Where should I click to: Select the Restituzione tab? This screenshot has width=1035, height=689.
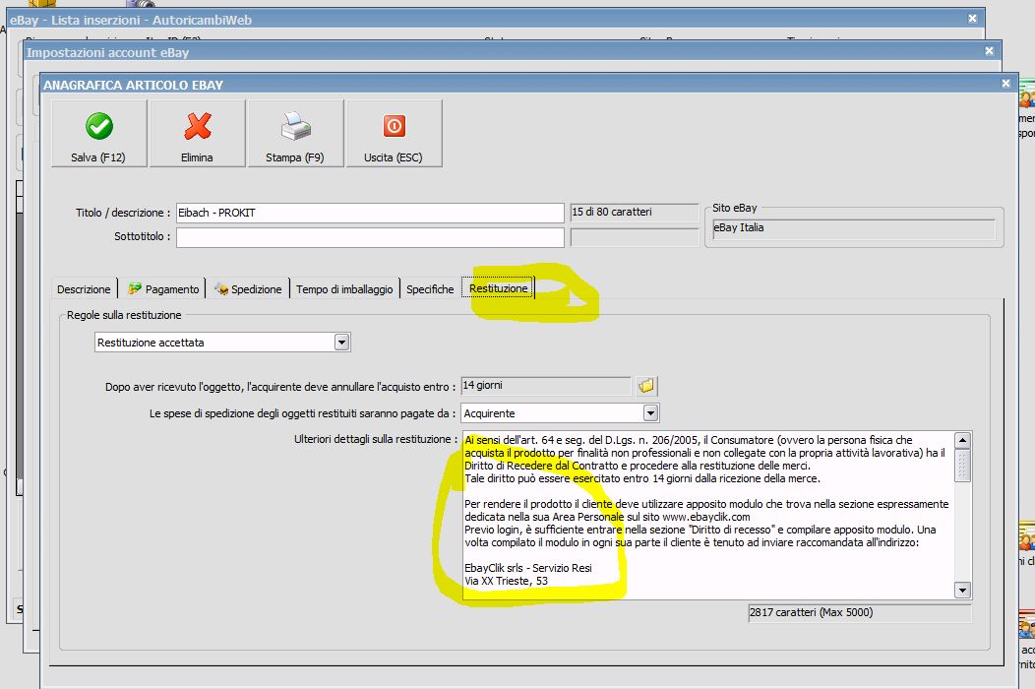(x=499, y=288)
